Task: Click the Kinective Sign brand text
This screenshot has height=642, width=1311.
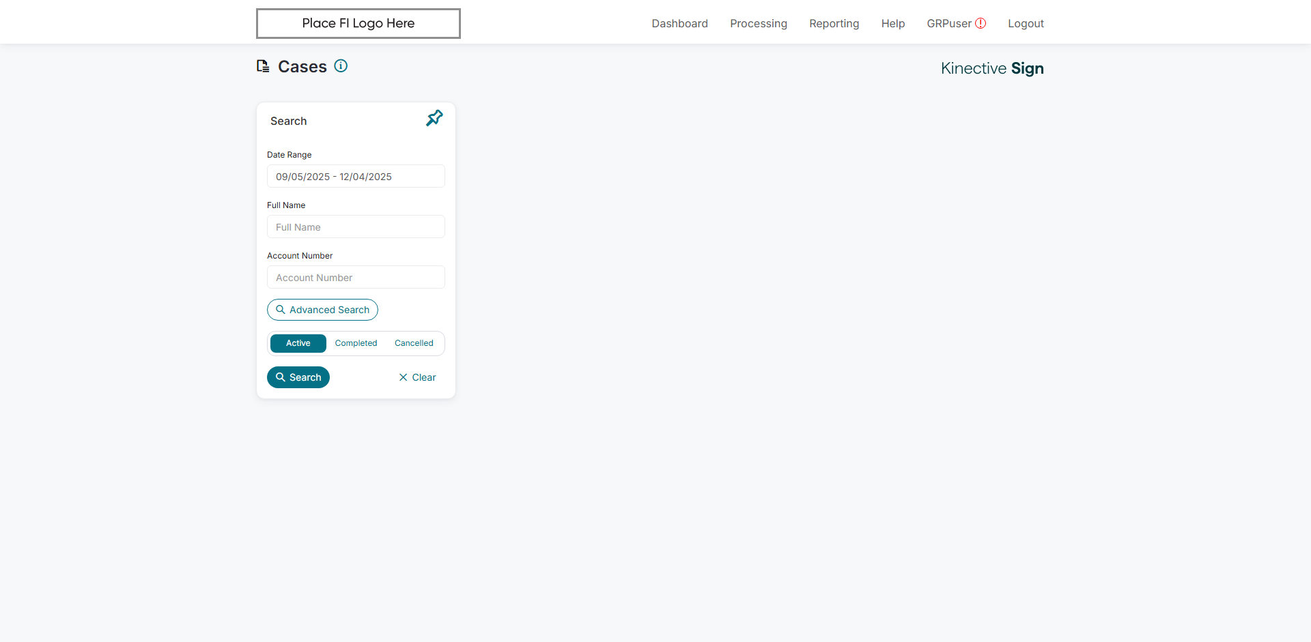Action: 992,68
